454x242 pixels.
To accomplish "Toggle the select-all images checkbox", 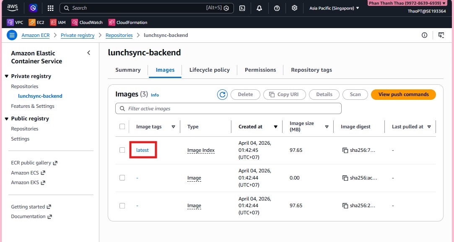I will [x=122, y=127].
